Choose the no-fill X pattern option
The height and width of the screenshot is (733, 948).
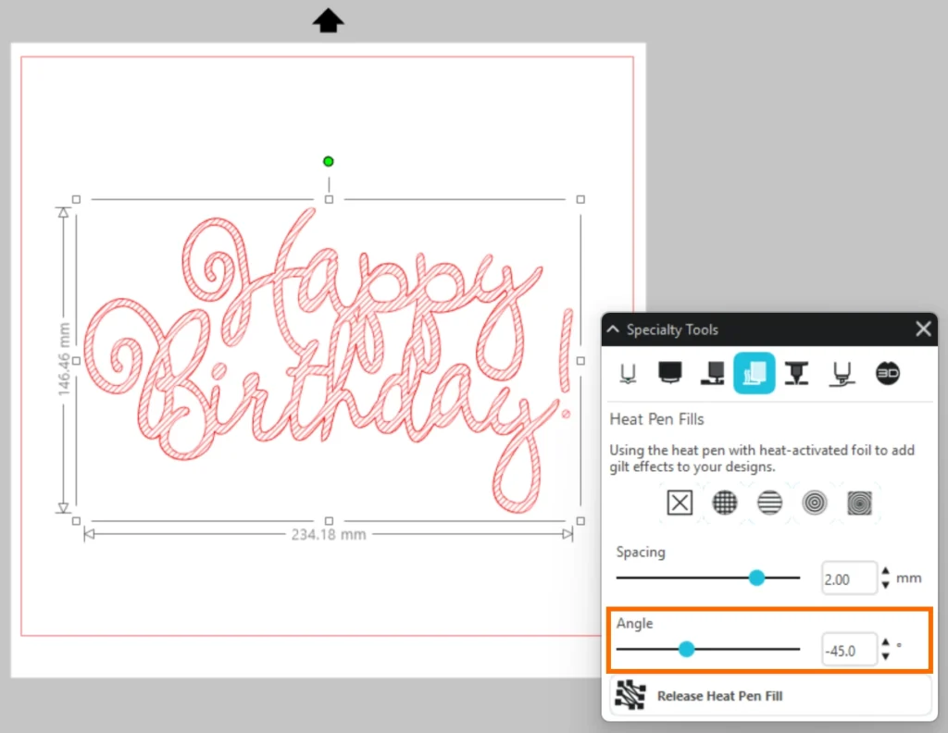680,503
